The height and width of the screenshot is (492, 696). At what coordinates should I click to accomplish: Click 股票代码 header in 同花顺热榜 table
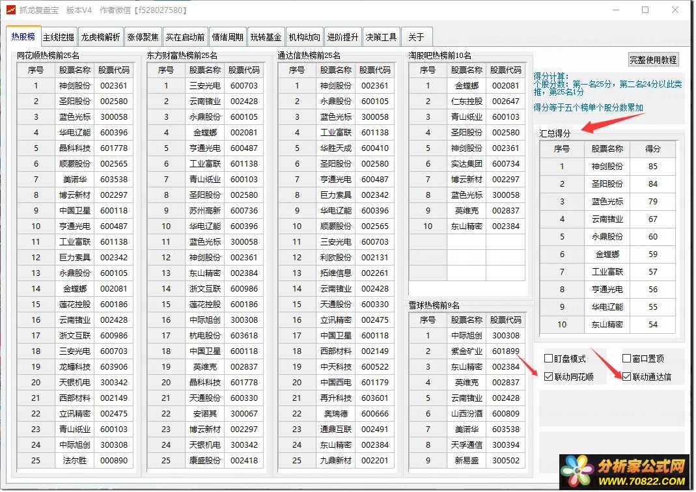[x=114, y=70]
